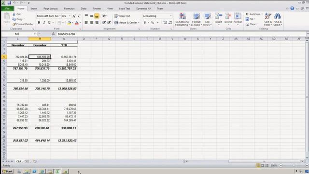Align text right
This screenshot has width=309, height=174.
(97, 23)
